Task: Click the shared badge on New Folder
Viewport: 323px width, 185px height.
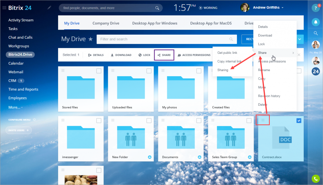Action: (150, 157)
